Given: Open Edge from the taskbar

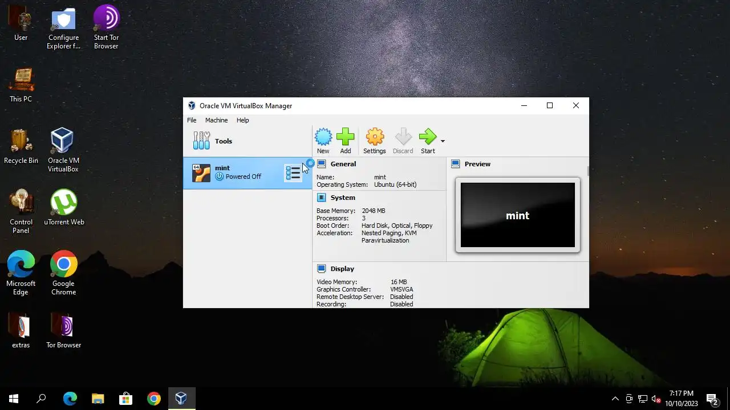Looking at the screenshot, I should tap(70, 399).
